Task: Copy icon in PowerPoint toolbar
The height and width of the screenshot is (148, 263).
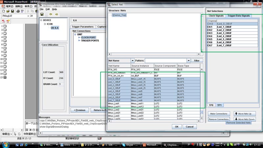Action: tap(32, 11)
